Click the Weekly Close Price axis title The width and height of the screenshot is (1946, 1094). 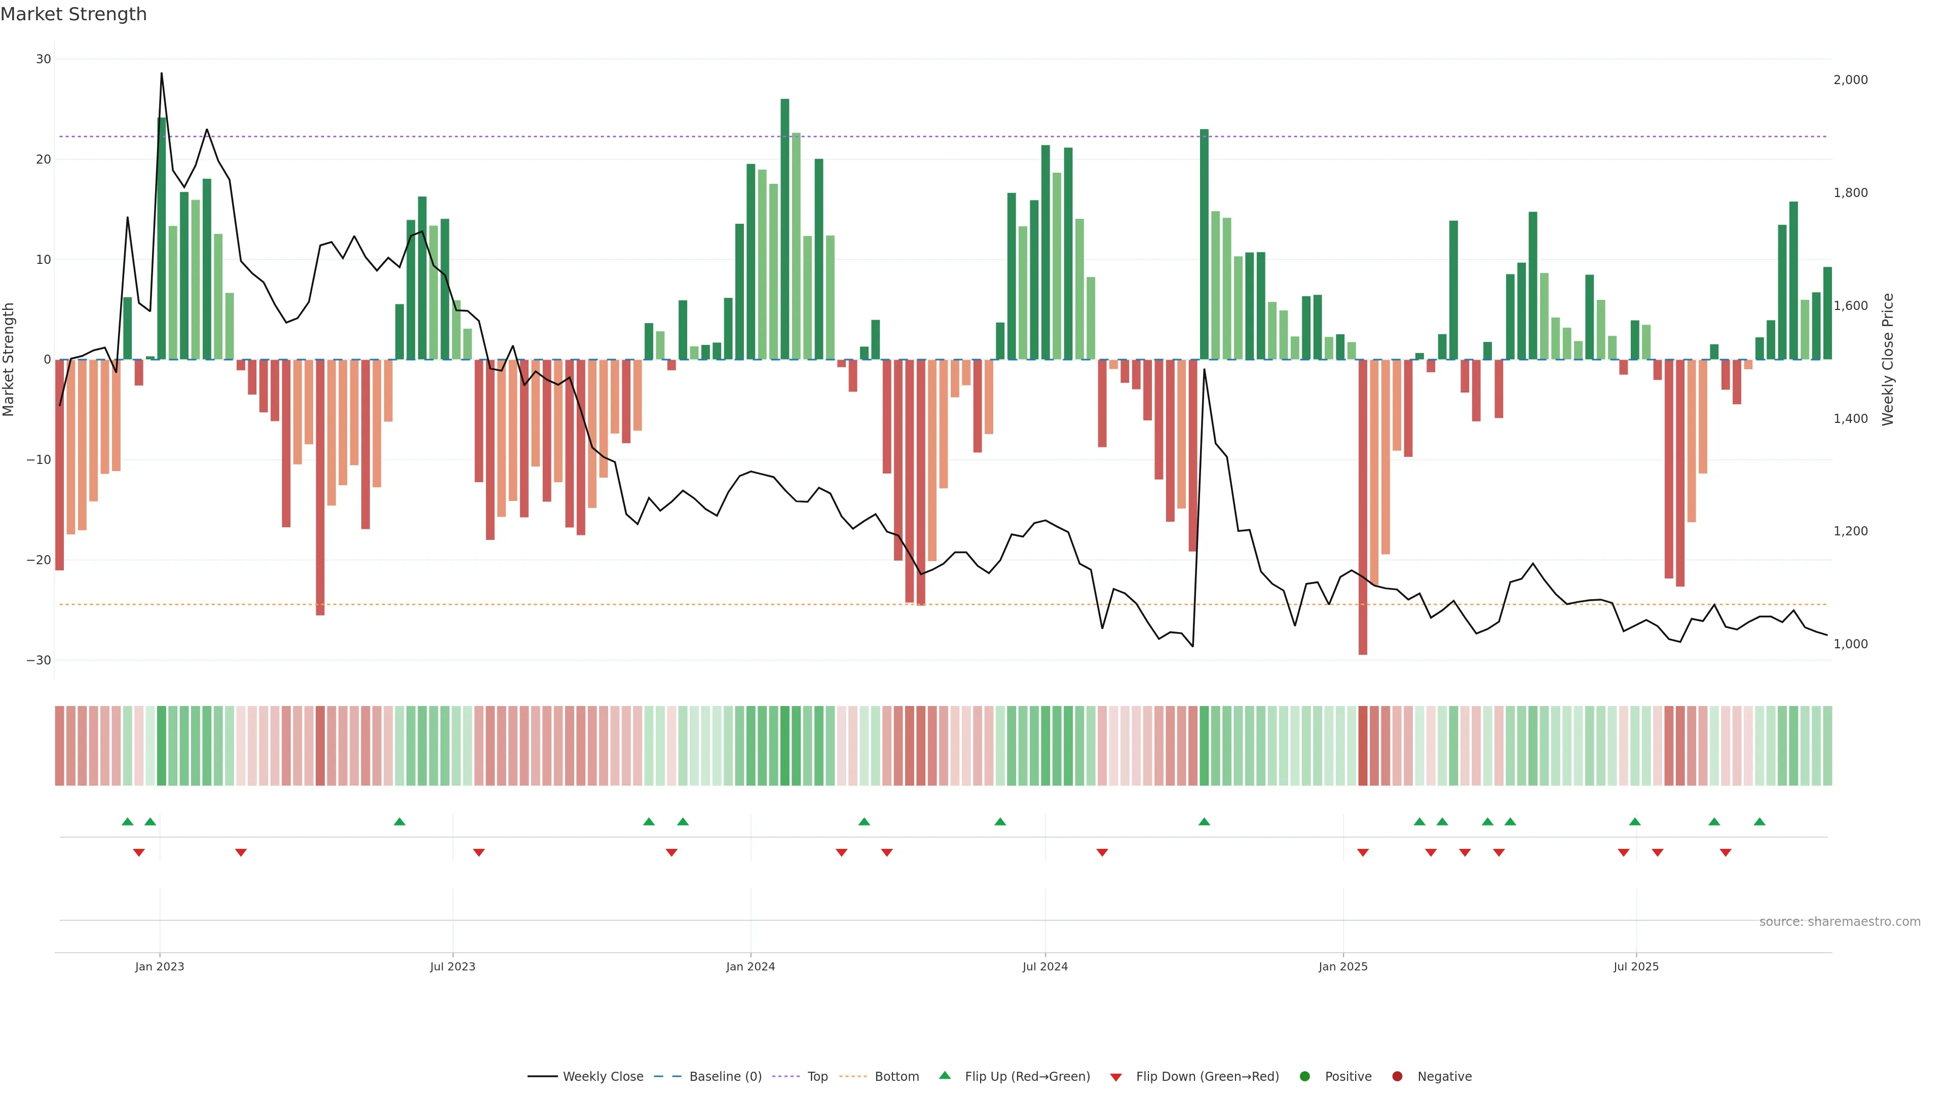coord(1888,360)
